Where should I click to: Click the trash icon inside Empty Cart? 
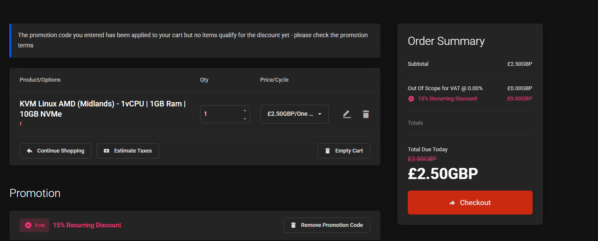[328, 151]
